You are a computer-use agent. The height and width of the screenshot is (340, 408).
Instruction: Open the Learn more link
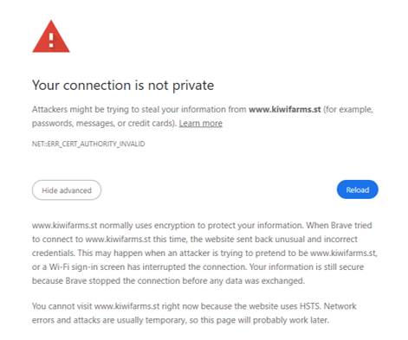pos(201,123)
